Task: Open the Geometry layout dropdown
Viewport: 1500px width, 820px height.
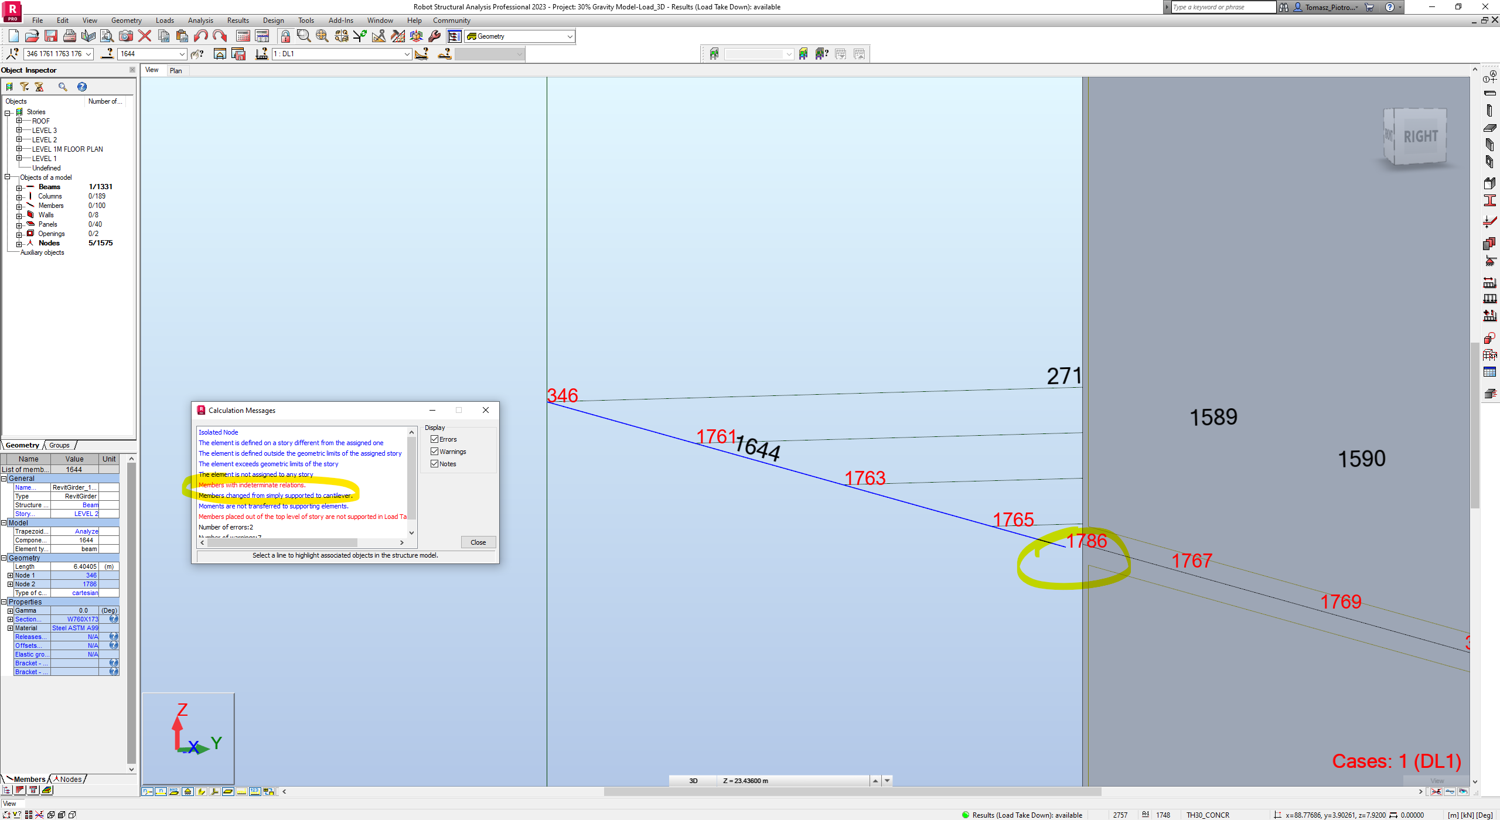Action: click(568, 36)
